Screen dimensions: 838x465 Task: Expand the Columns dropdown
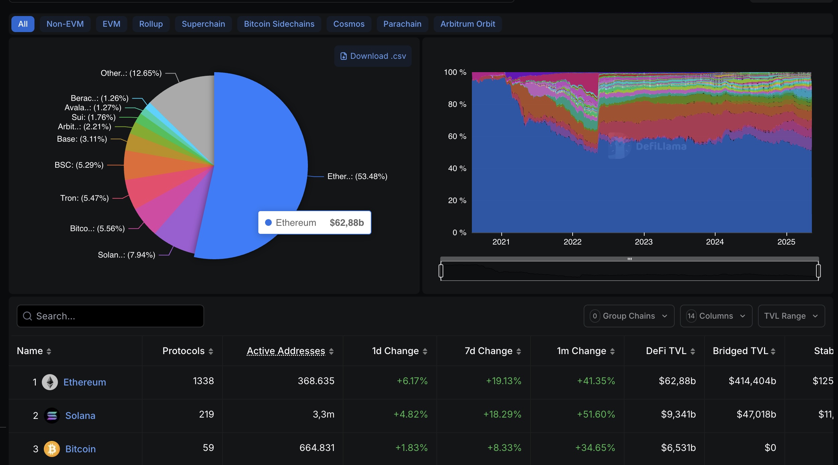[x=716, y=316]
